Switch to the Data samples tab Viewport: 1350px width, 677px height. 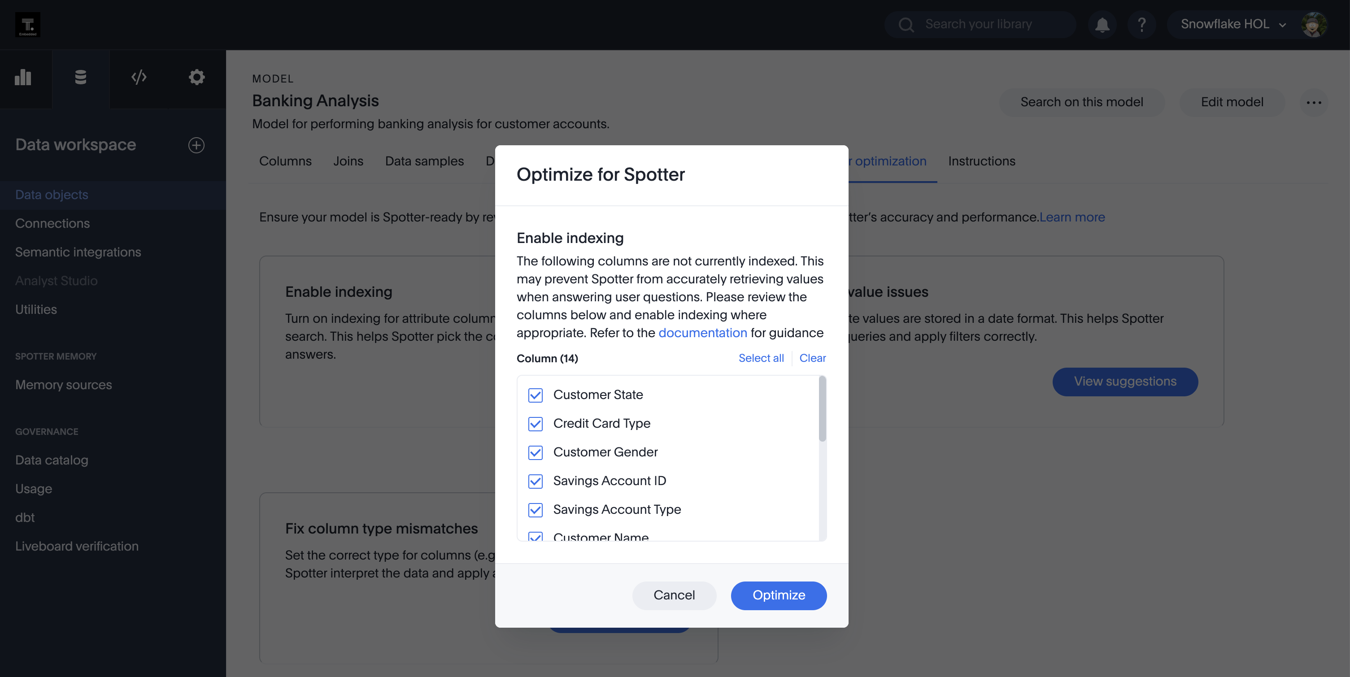(x=424, y=161)
